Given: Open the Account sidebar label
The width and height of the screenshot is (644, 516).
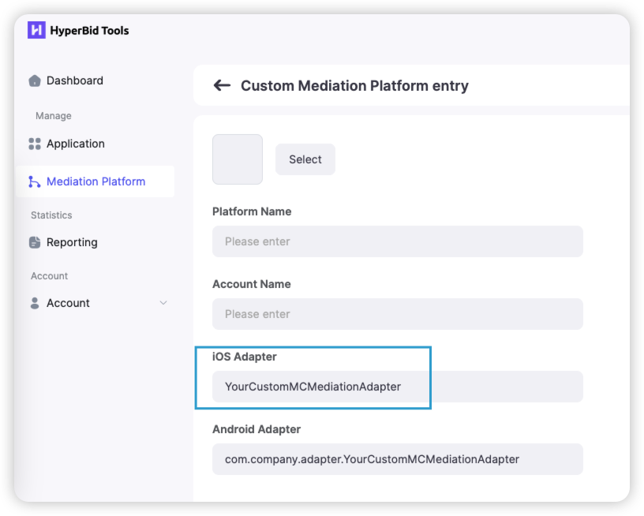Looking at the screenshot, I should tap(68, 303).
